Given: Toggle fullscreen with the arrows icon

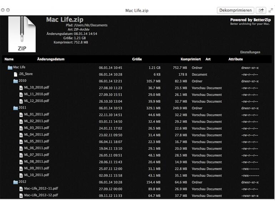Looking at the screenshot, I should 271,10.
